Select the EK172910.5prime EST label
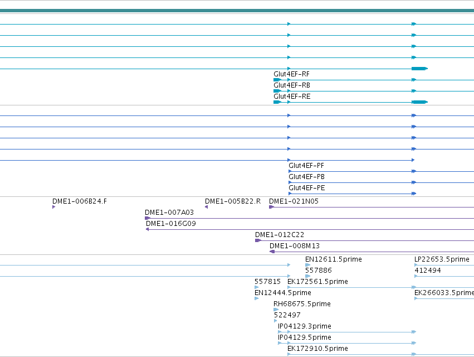 317,349
